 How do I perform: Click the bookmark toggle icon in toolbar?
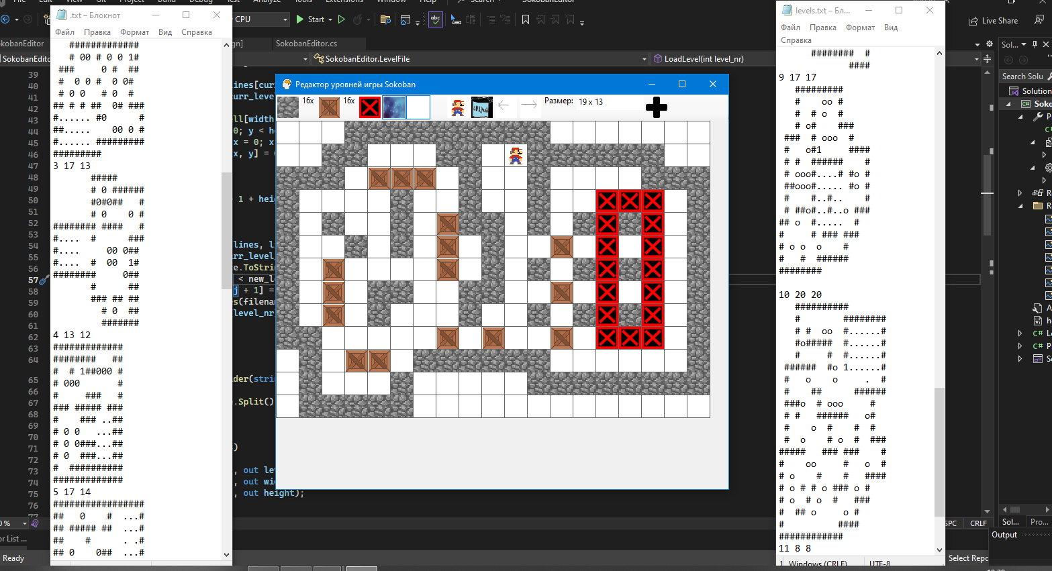tap(526, 19)
